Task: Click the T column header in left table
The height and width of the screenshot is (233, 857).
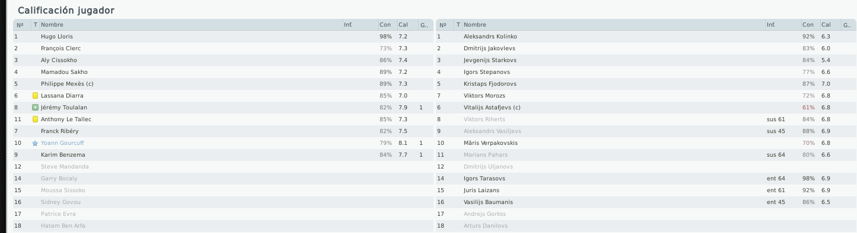Action: click(36, 25)
